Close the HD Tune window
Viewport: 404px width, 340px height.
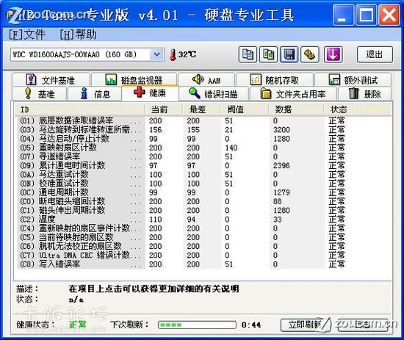(389, 15)
